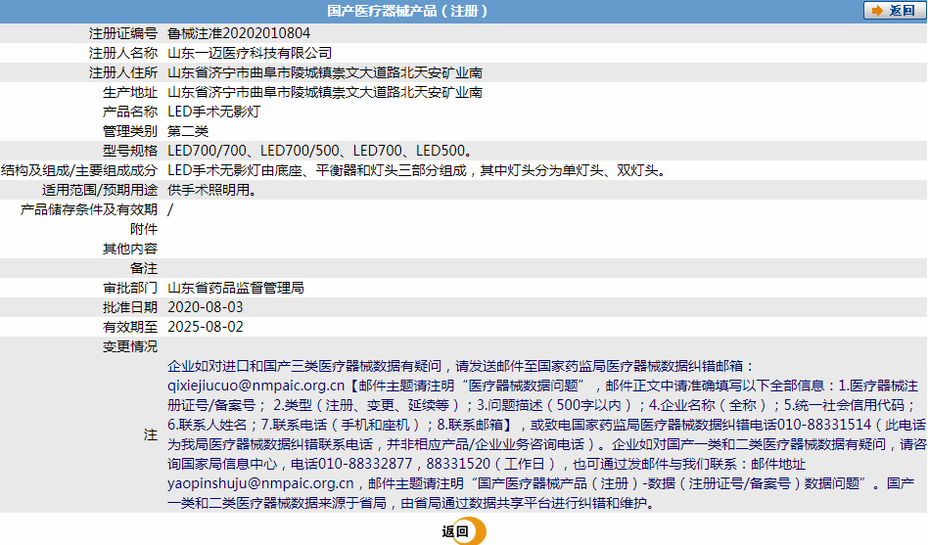Screen dimensions: 928x545
Task: Click the 产品名称 label
Action: click(130, 112)
